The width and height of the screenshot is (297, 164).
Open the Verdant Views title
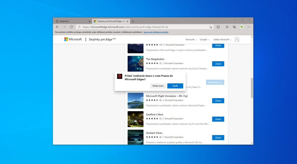tap(154, 133)
